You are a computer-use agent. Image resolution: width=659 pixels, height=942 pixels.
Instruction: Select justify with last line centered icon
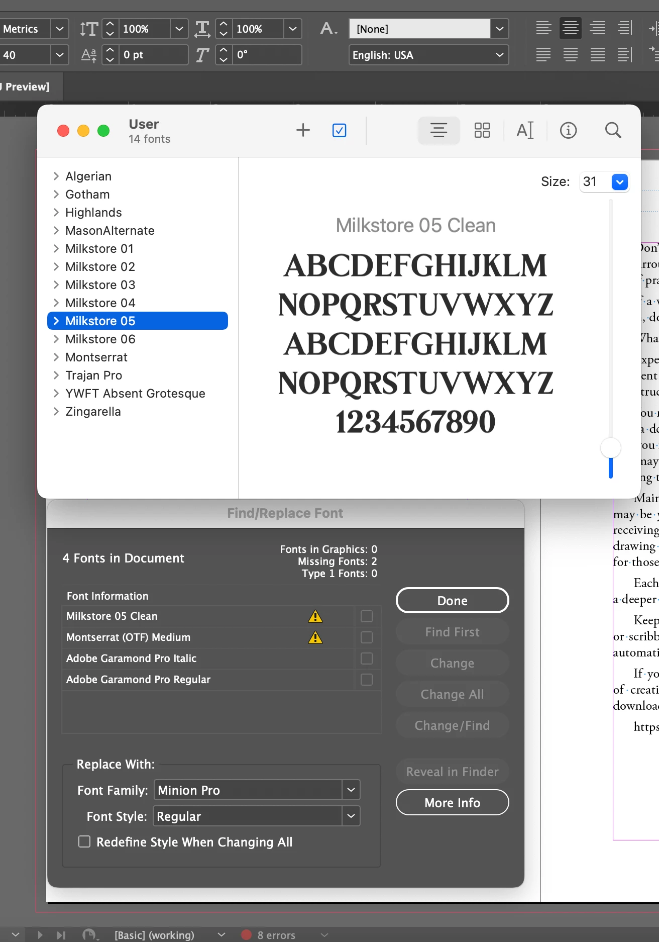coord(571,54)
